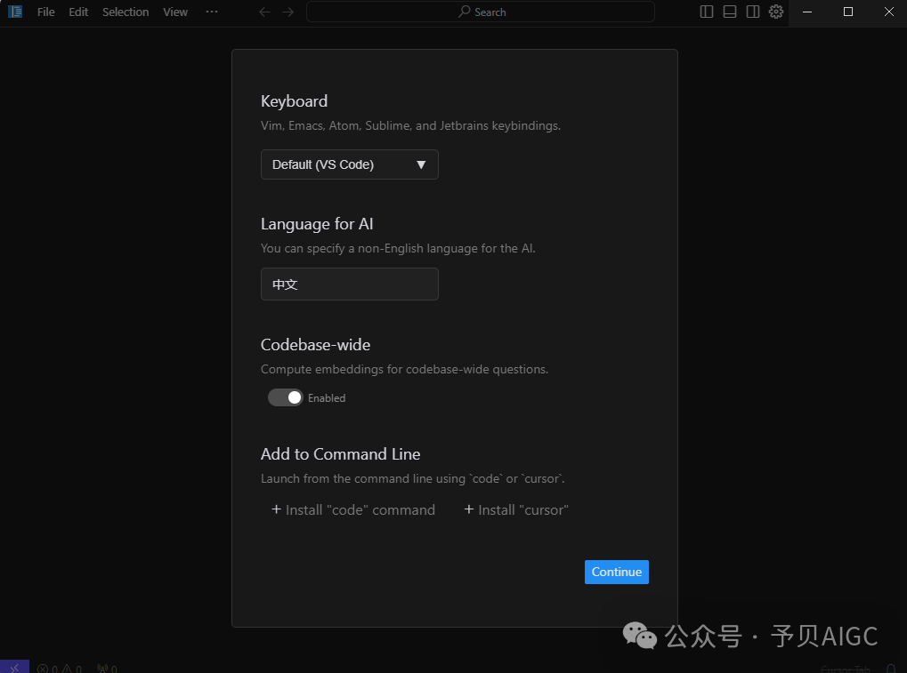Open the remote window status icon

pyautogui.click(x=14, y=668)
